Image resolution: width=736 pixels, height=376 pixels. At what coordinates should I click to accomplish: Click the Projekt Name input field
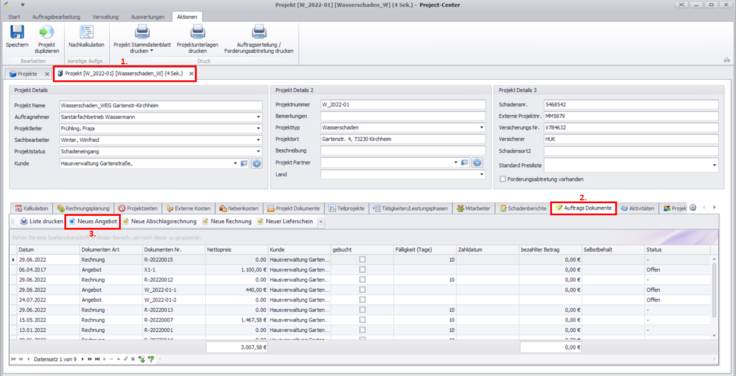160,105
